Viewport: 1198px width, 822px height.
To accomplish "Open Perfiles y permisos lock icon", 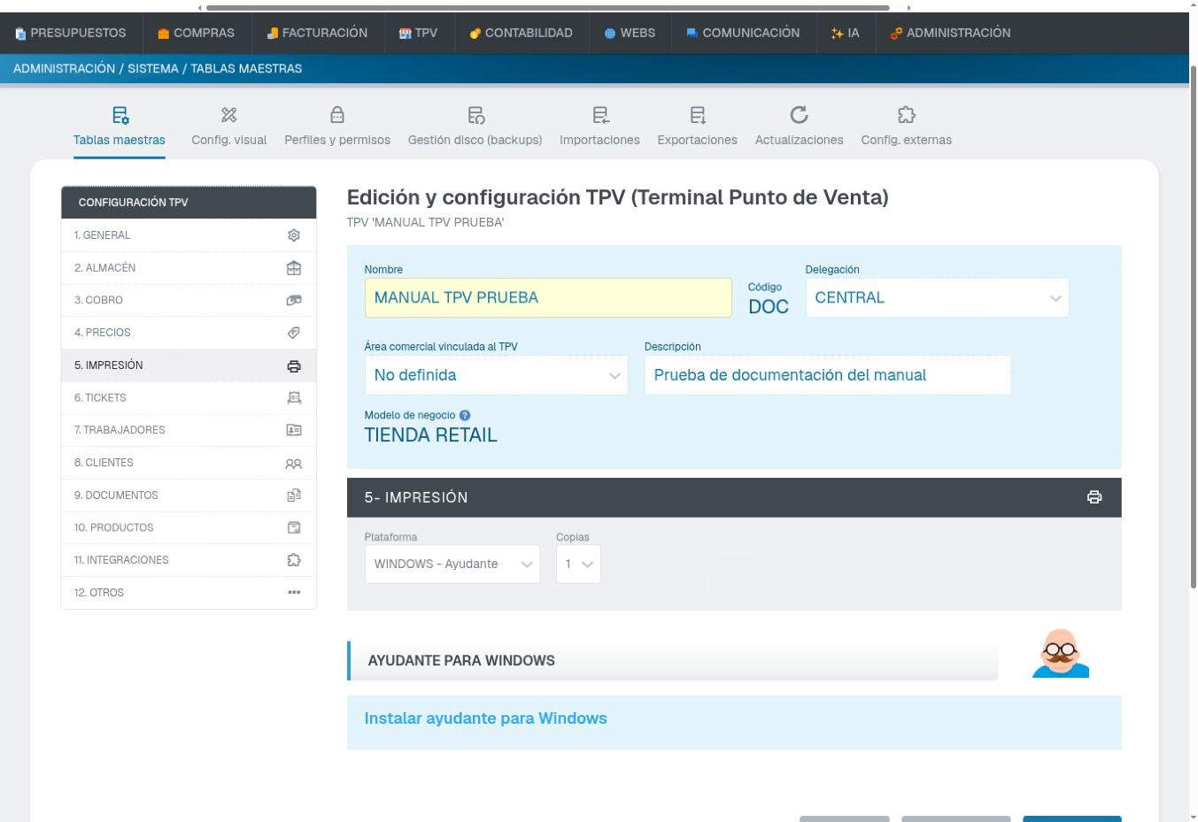I will 337,115.
